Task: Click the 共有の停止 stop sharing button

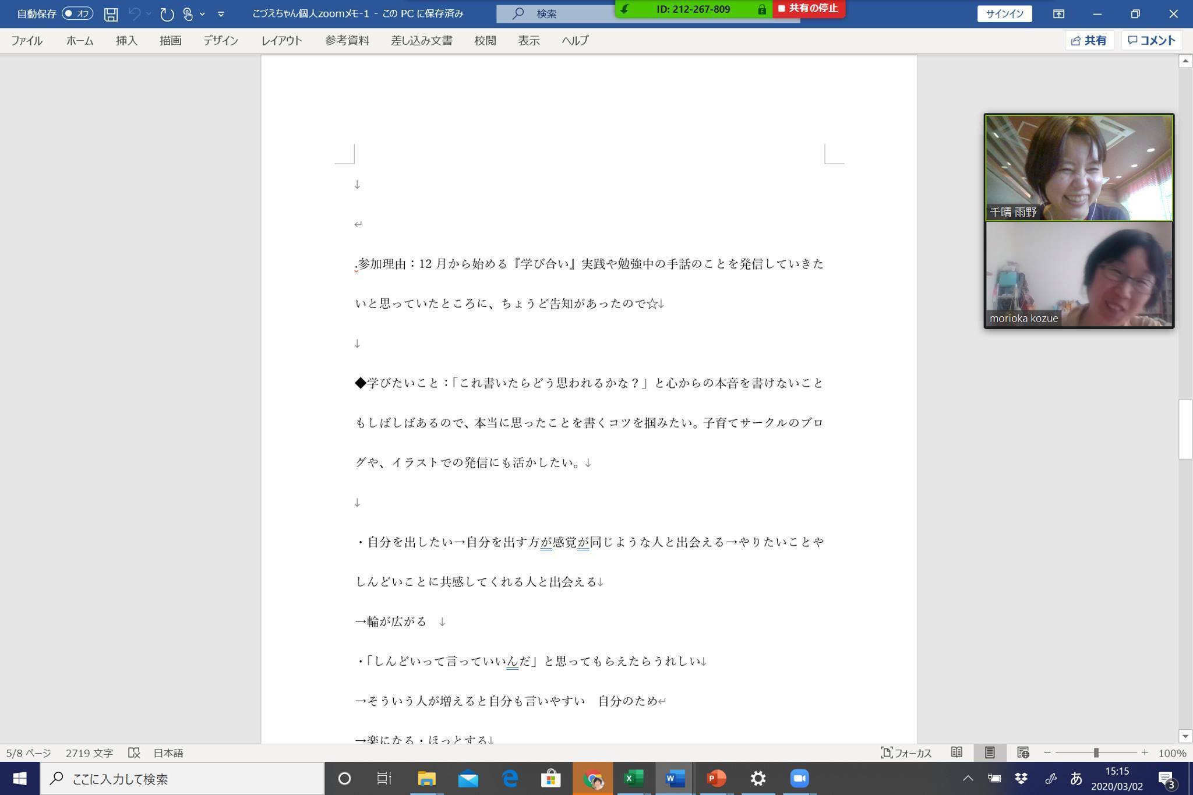Action: 809,9
